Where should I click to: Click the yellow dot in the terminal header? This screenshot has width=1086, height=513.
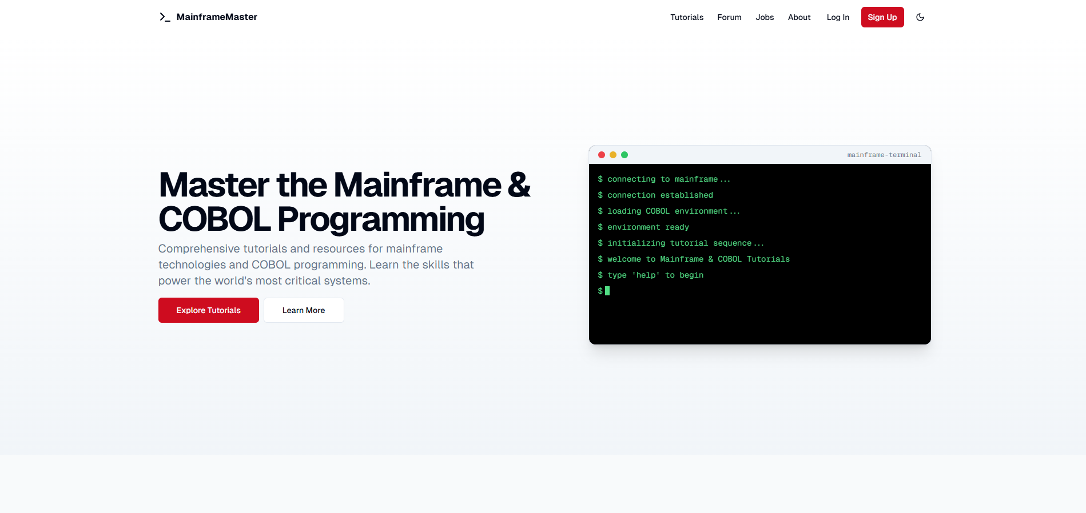[x=613, y=155]
